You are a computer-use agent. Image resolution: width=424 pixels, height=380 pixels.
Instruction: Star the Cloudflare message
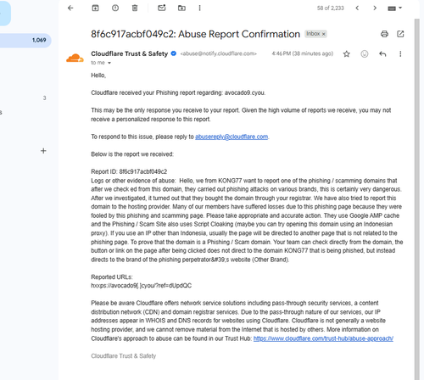[x=347, y=53]
